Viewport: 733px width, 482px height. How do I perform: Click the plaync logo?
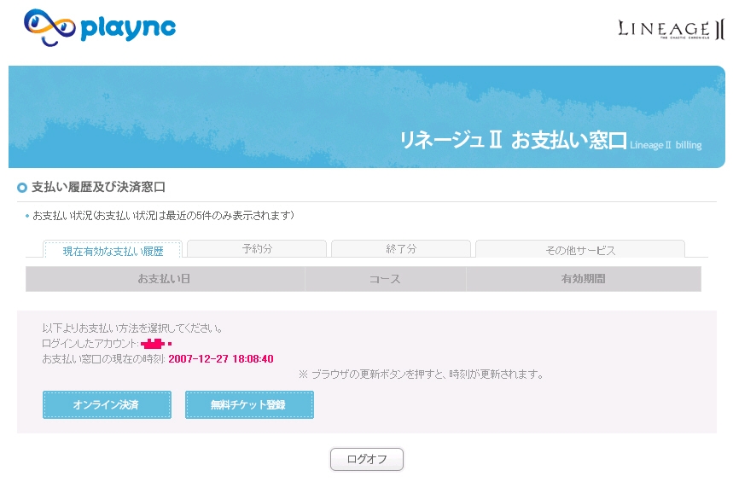click(x=99, y=27)
